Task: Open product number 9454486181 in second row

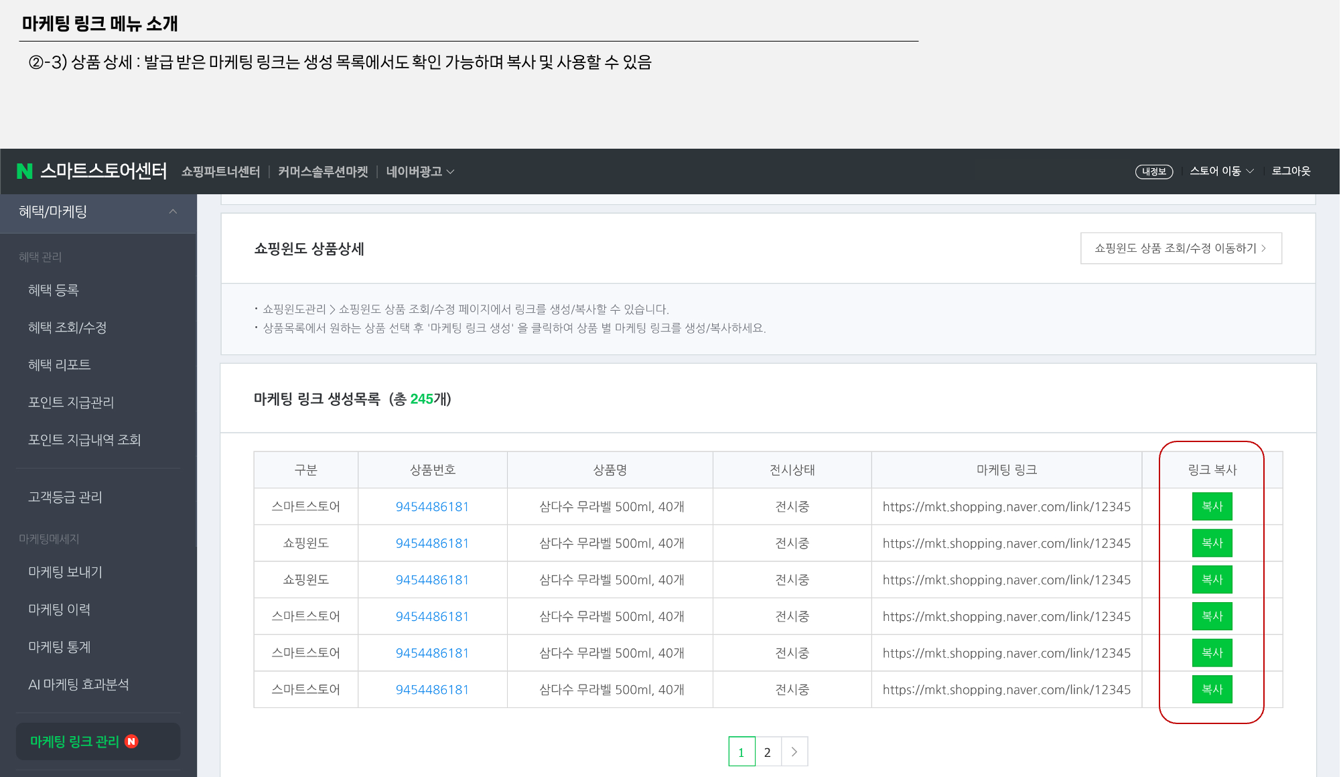Action: pyautogui.click(x=432, y=543)
